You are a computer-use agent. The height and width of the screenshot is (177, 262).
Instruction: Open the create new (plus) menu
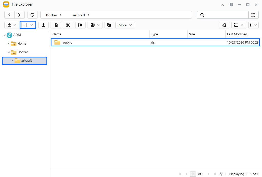(28, 25)
